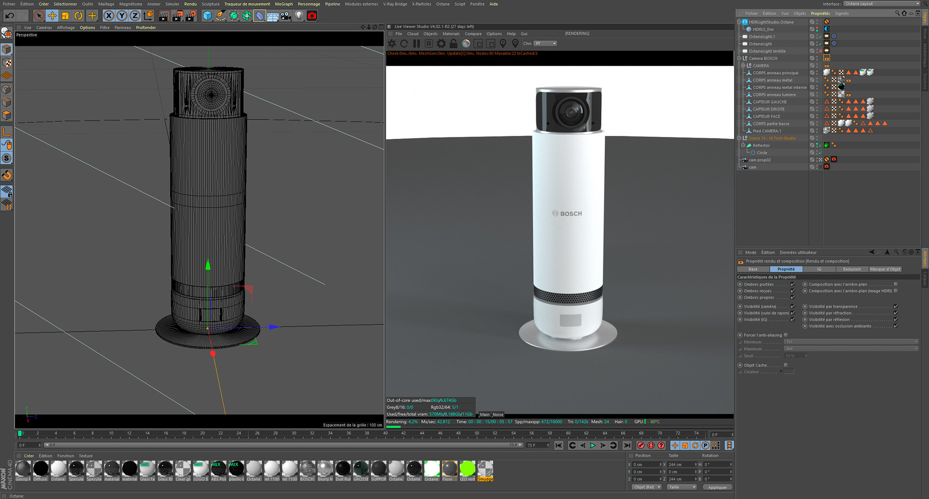
Task: Switch to the Exclusion tab
Action: pos(852,269)
